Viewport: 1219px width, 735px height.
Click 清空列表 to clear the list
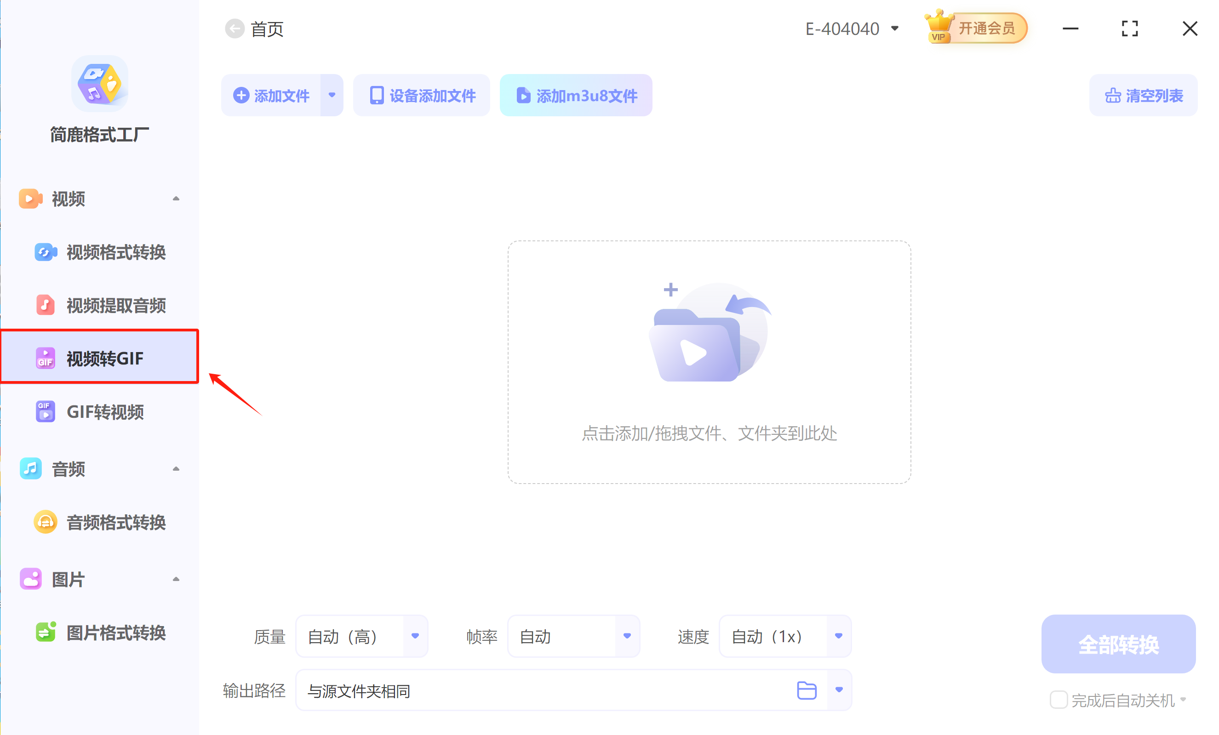click(x=1143, y=95)
